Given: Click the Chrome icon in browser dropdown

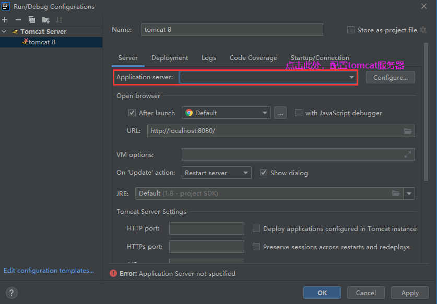Looking at the screenshot, I should point(189,113).
